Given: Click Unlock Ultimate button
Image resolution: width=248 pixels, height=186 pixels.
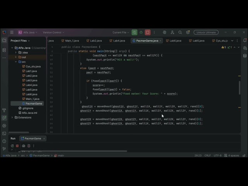Looking at the screenshot, I should pos(206,33).
